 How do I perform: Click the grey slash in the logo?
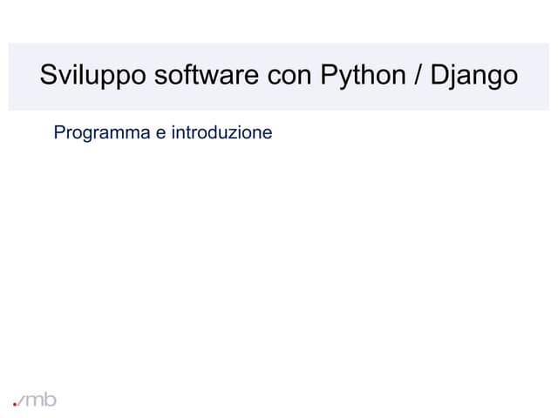[x=22, y=400]
